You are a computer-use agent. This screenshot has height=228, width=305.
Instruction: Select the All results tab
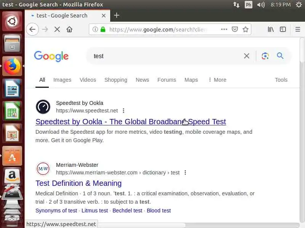pos(42,80)
